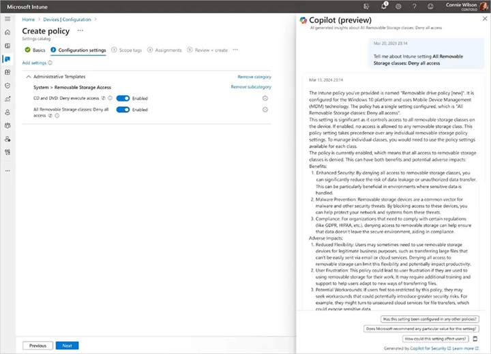491x354 pixels.
Task: Ask how this setting could affect users
Action: pos(435,338)
